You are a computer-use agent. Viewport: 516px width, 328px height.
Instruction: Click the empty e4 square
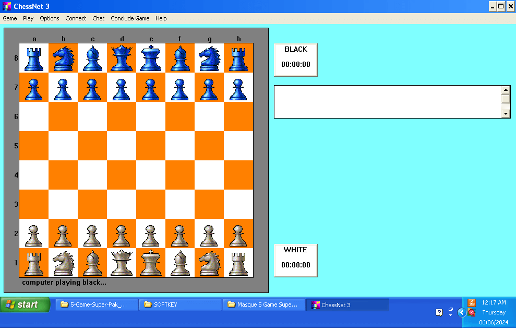coord(151,175)
